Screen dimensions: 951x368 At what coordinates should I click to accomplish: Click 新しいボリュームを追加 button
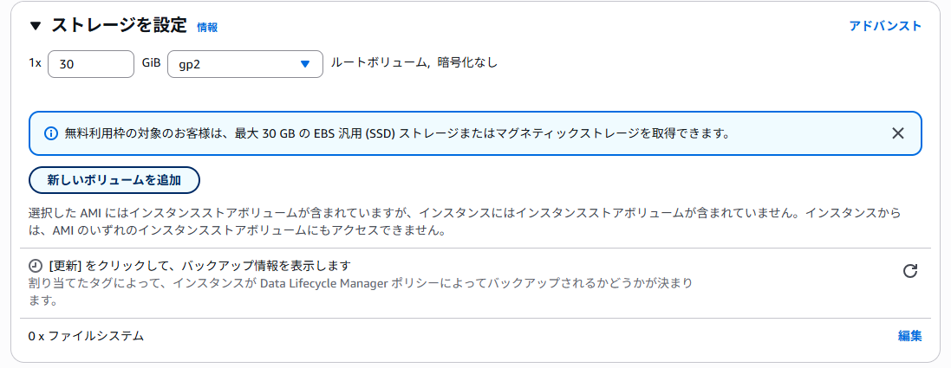[114, 180]
